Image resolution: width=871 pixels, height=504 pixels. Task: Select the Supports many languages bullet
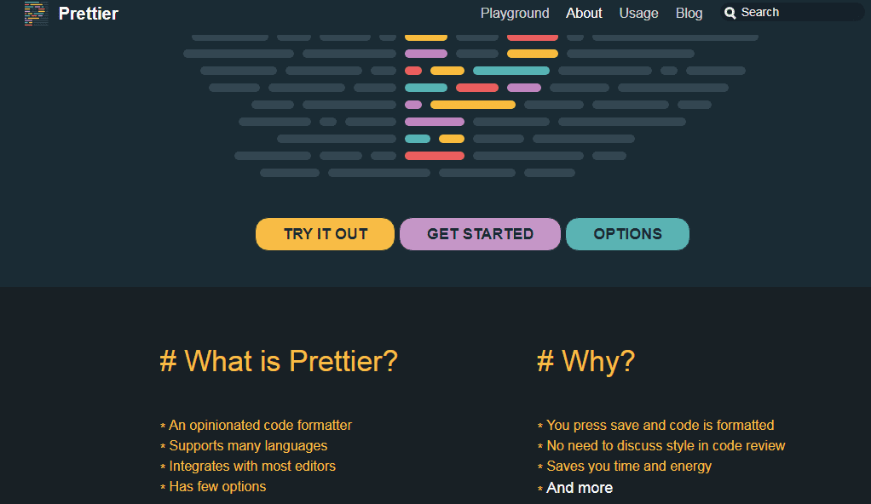tap(248, 446)
